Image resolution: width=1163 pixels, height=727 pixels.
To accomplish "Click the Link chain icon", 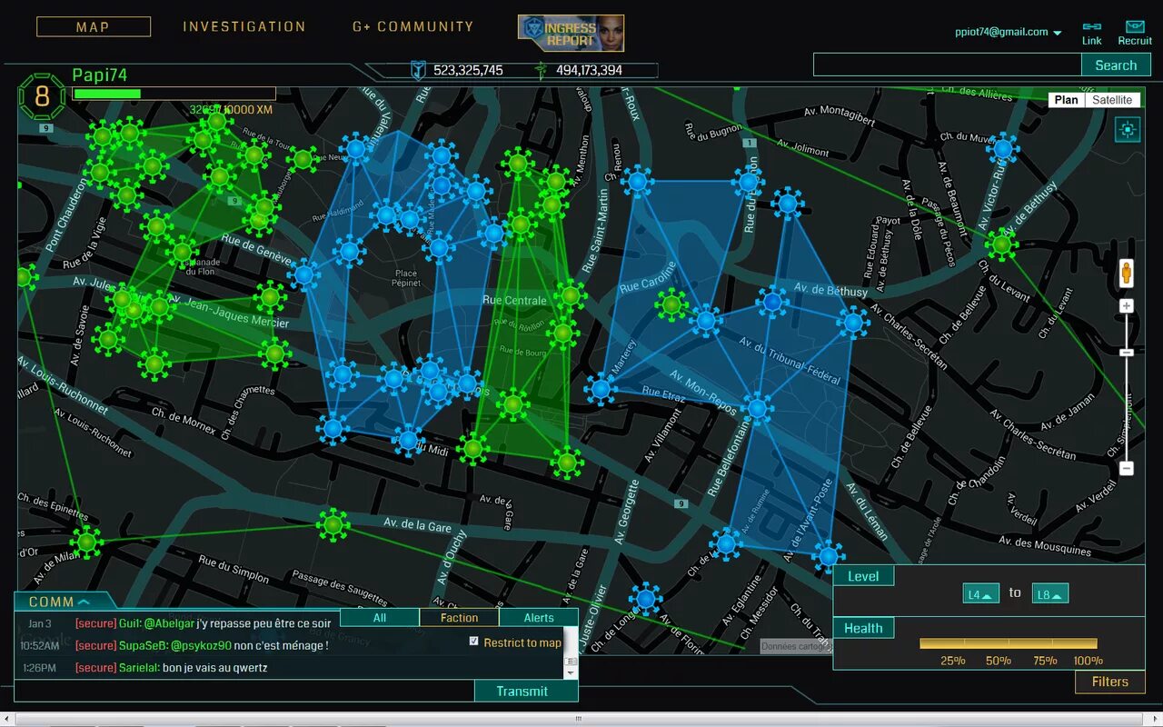I will click(1091, 26).
